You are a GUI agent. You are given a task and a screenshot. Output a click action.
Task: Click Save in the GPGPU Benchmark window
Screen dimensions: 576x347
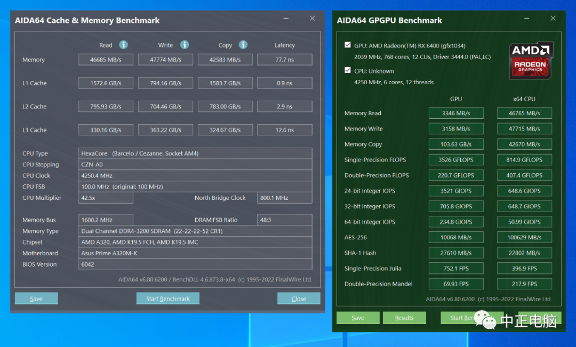coord(358,318)
